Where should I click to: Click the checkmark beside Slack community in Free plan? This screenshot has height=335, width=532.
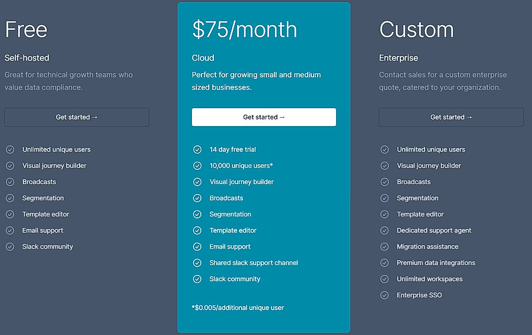pyautogui.click(x=10, y=247)
